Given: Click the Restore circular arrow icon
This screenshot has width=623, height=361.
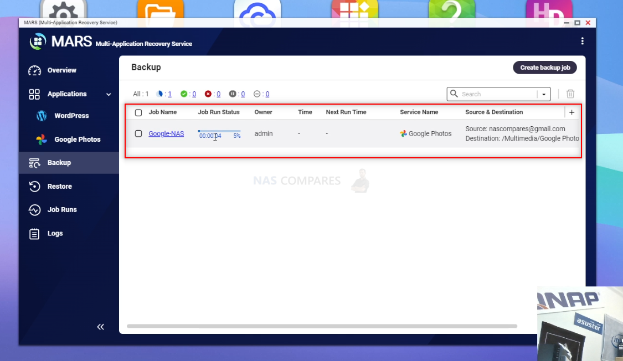Looking at the screenshot, I should coord(34,186).
